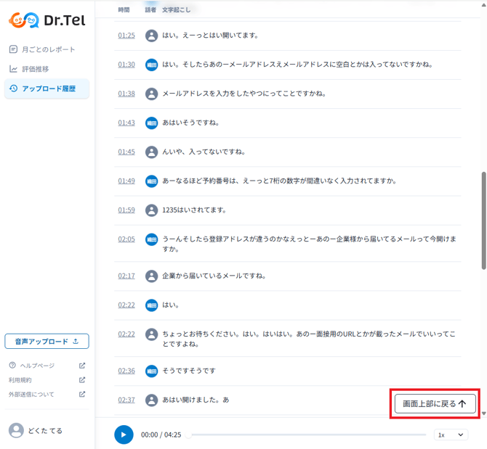The width and height of the screenshot is (487, 449).
Task: Click the text あはいそうですね。
Action: click(190, 123)
